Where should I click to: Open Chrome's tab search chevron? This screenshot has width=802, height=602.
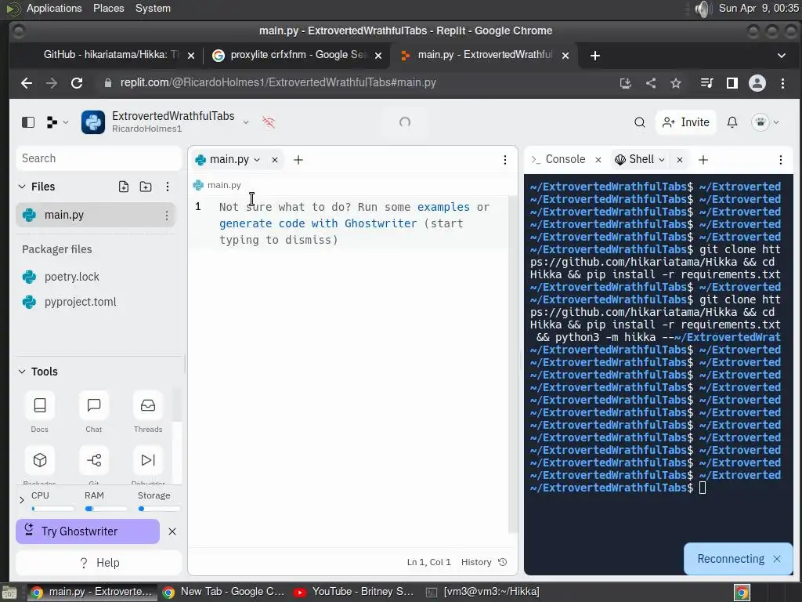pyautogui.click(x=781, y=56)
